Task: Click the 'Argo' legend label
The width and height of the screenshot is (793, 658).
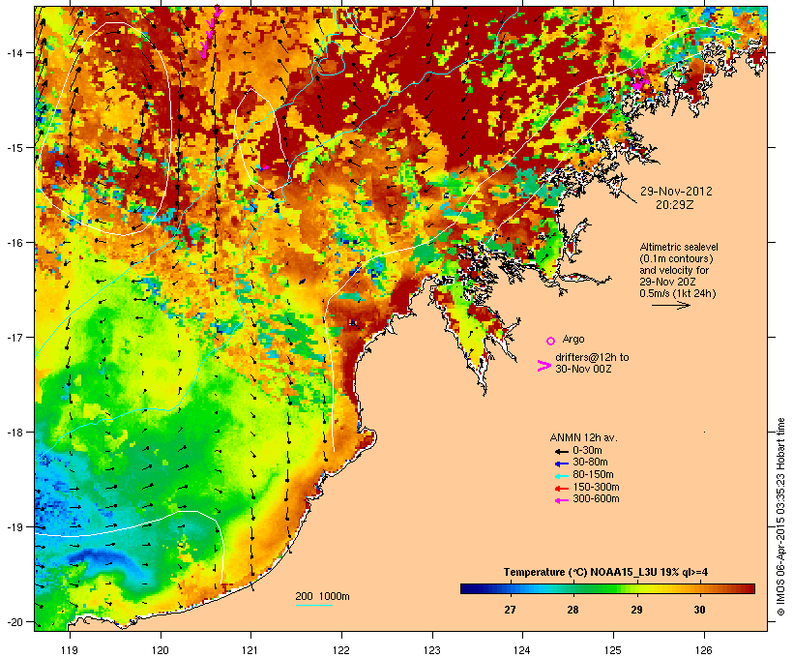Action: 573,339
